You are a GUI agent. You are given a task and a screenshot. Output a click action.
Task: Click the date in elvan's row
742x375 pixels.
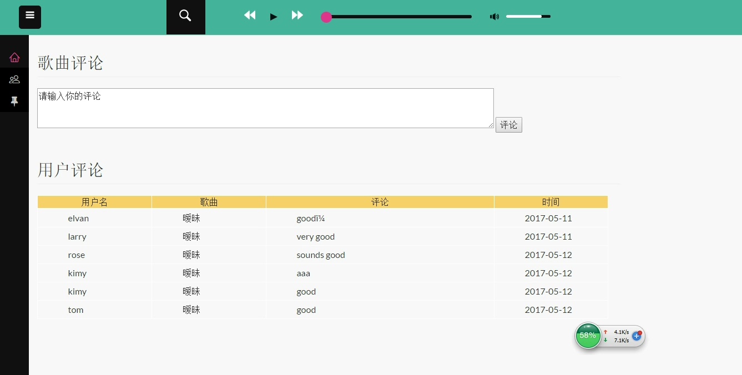tap(548, 219)
